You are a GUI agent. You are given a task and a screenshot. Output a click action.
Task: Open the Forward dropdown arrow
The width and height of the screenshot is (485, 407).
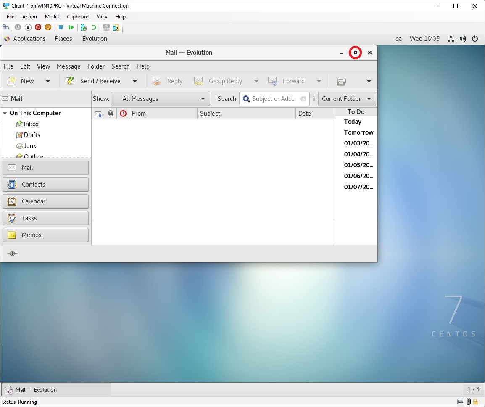pos(319,82)
